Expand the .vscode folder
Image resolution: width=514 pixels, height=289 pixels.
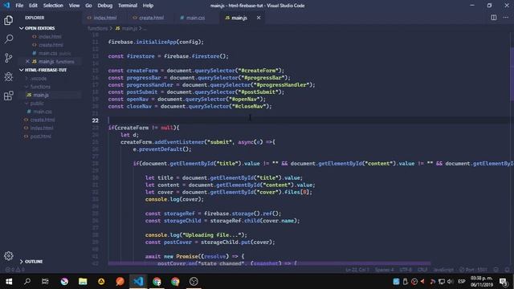click(x=39, y=79)
